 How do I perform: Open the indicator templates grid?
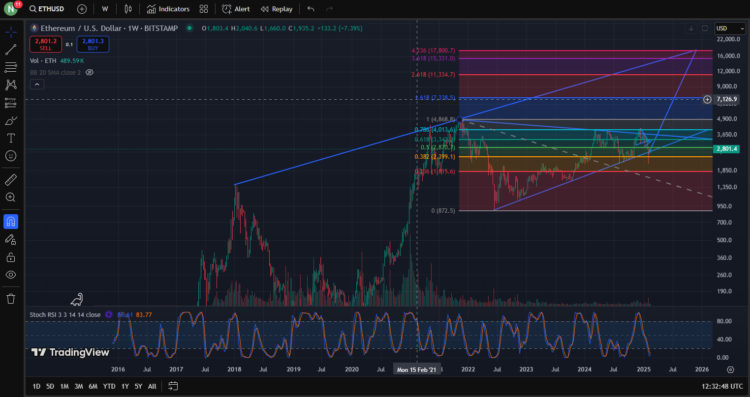point(204,9)
